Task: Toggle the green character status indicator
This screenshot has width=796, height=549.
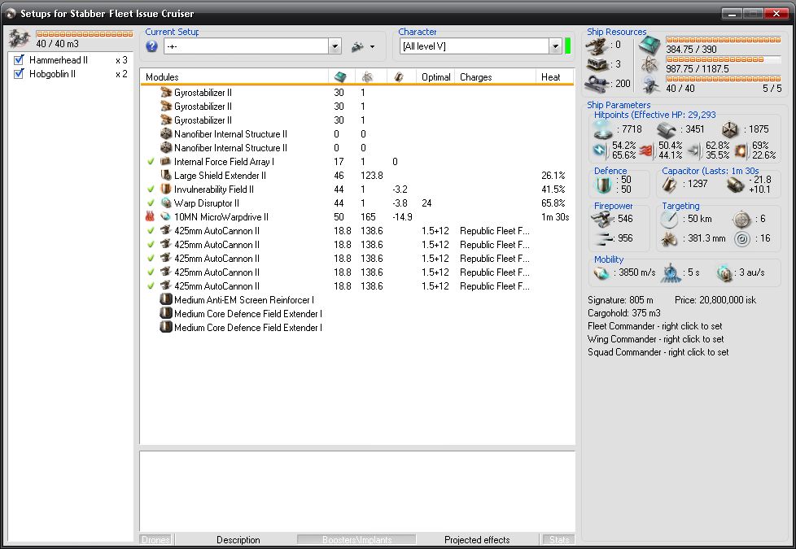Action: tap(568, 46)
